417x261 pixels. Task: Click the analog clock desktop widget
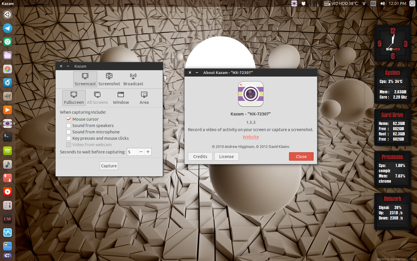[x=393, y=43]
